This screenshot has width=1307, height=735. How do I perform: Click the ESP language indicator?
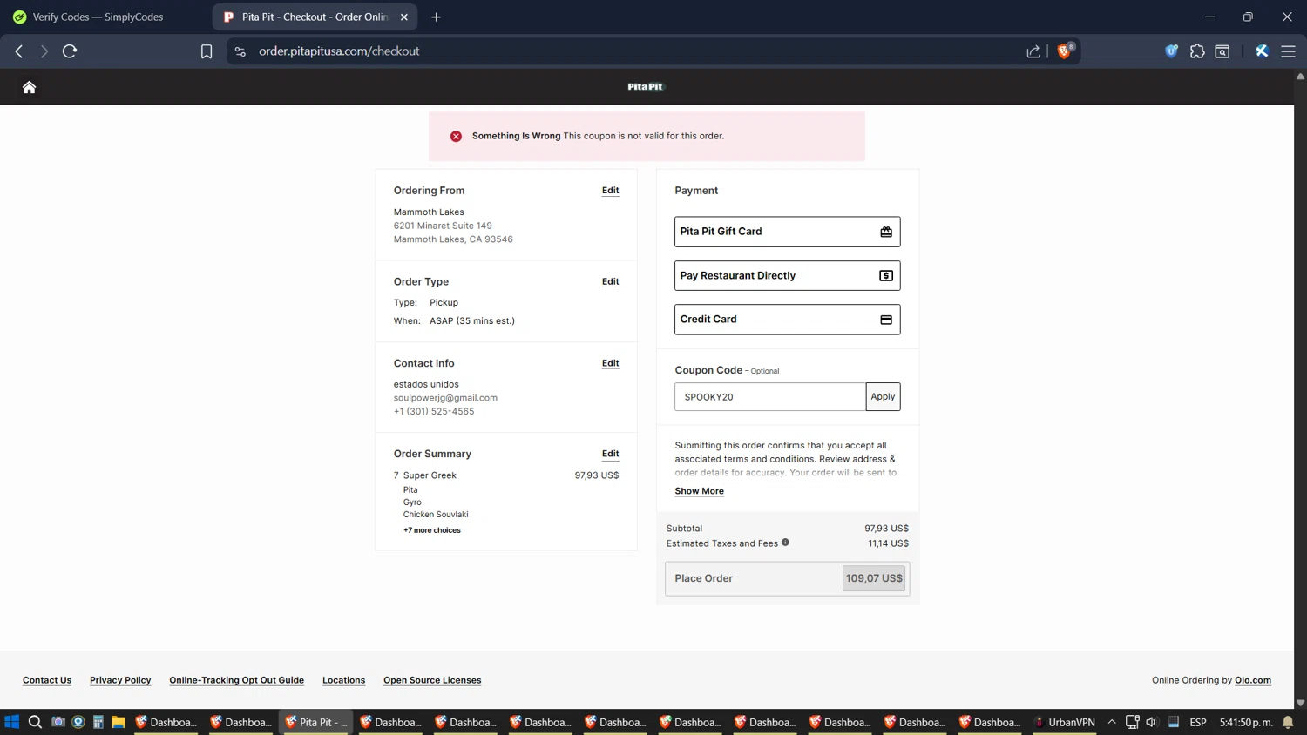coord(1198,722)
